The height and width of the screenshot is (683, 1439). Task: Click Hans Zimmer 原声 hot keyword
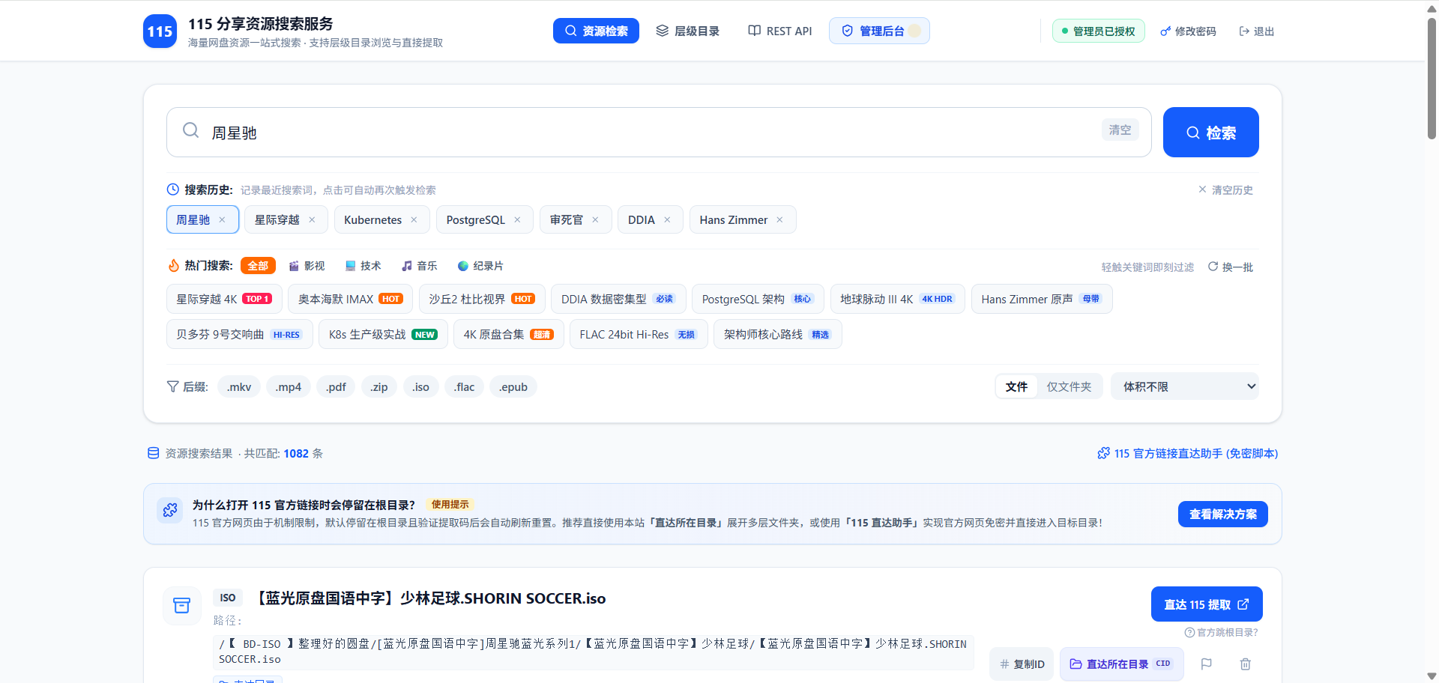pyautogui.click(x=1042, y=299)
